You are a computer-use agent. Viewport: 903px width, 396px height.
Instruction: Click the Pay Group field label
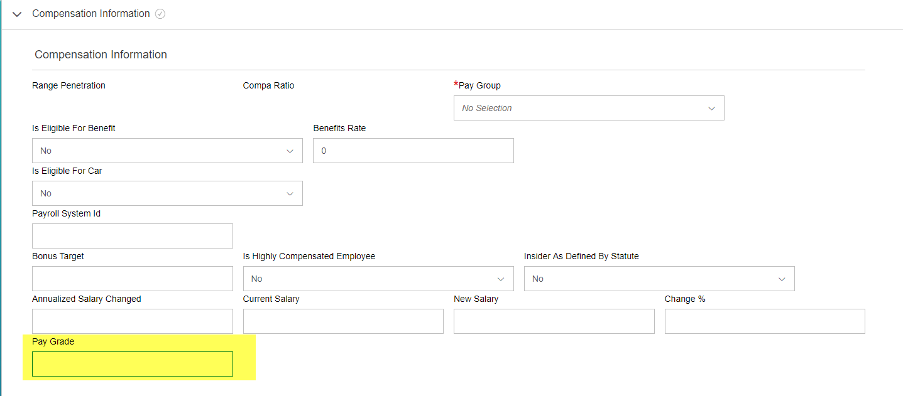point(479,85)
